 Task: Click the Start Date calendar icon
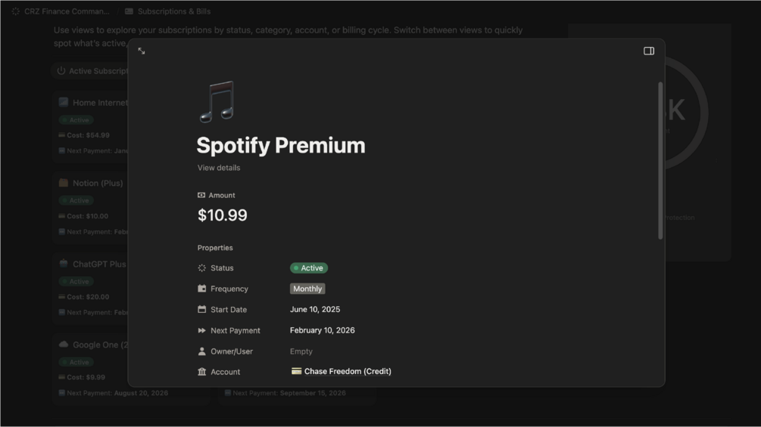click(x=202, y=310)
